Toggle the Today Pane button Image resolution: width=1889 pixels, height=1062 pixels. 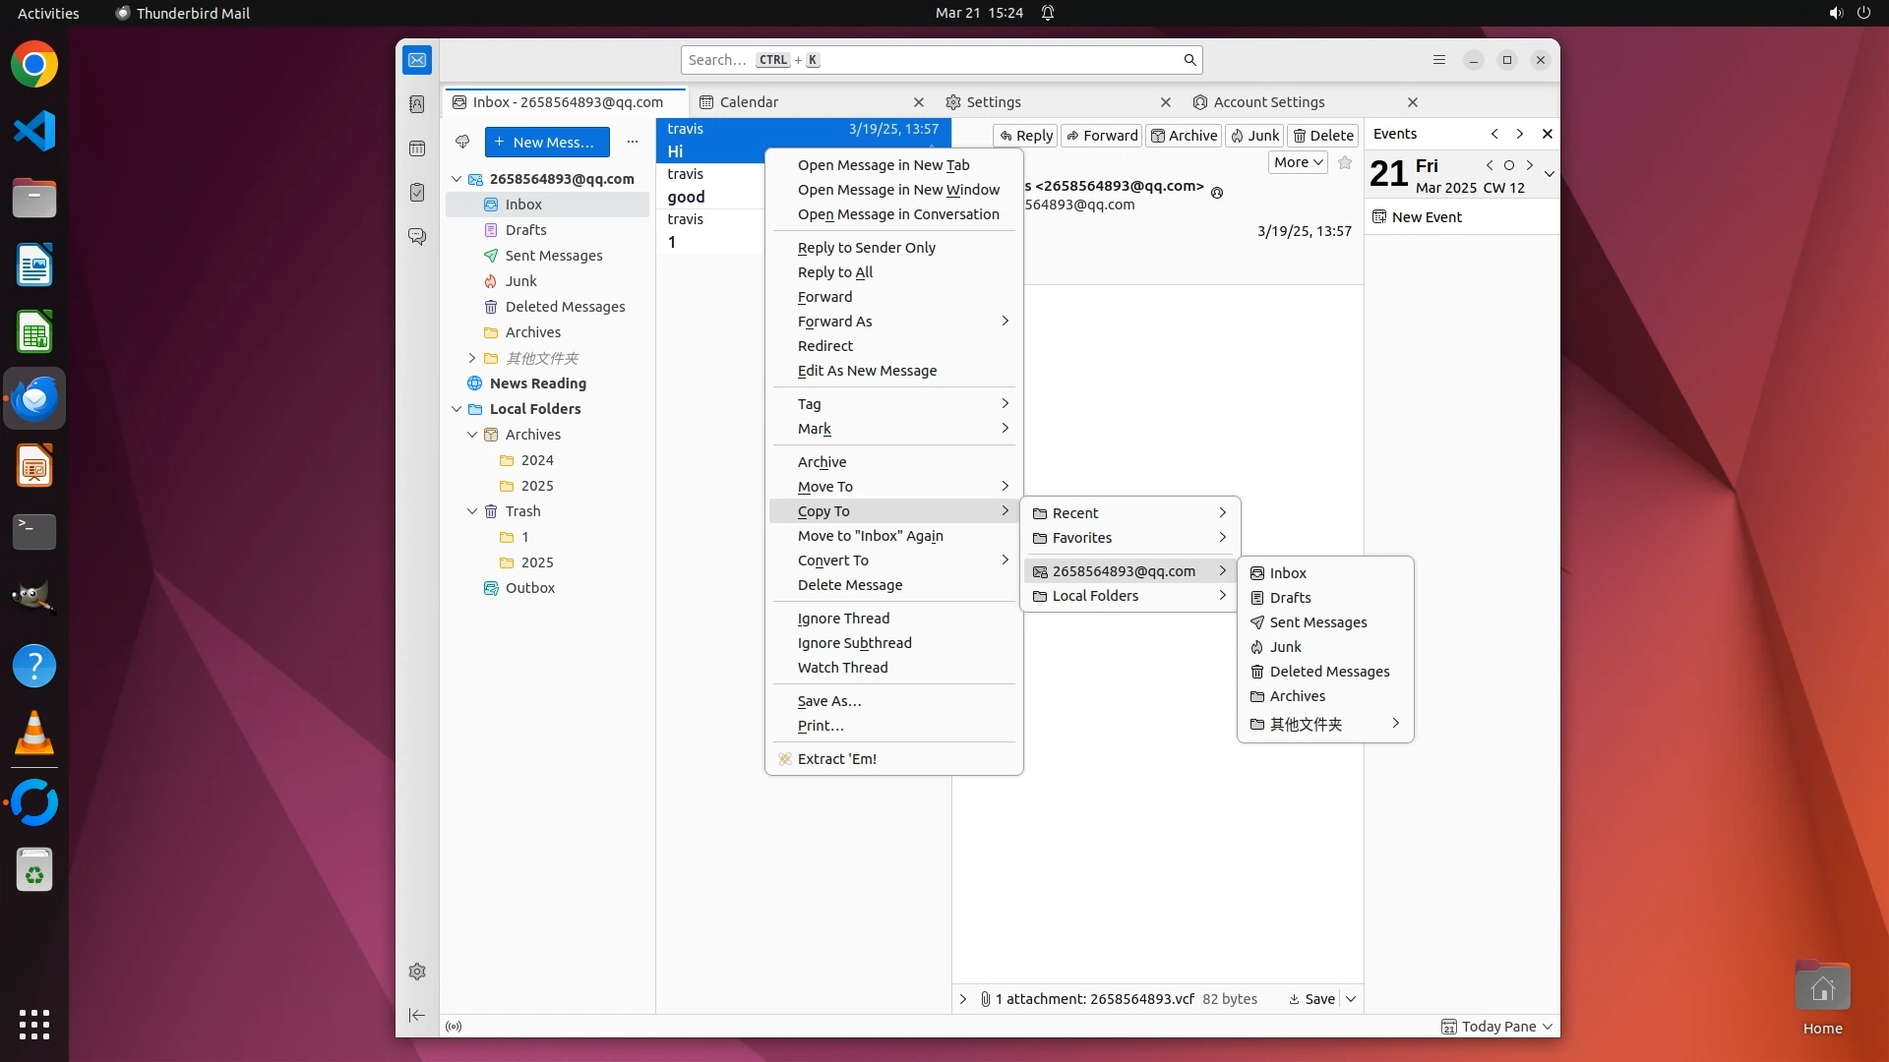pyautogui.click(x=1496, y=1027)
